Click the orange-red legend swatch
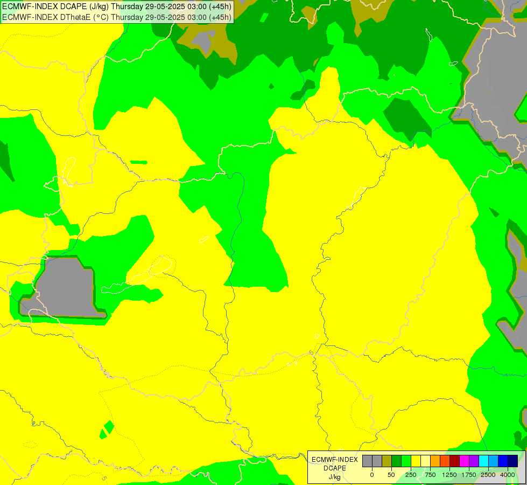527x485 pixels. click(445, 461)
